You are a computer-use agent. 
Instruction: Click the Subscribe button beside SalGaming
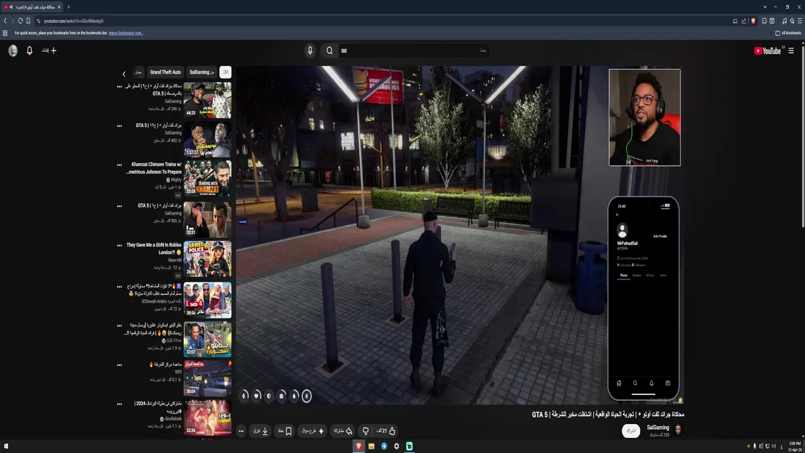[631, 430]
